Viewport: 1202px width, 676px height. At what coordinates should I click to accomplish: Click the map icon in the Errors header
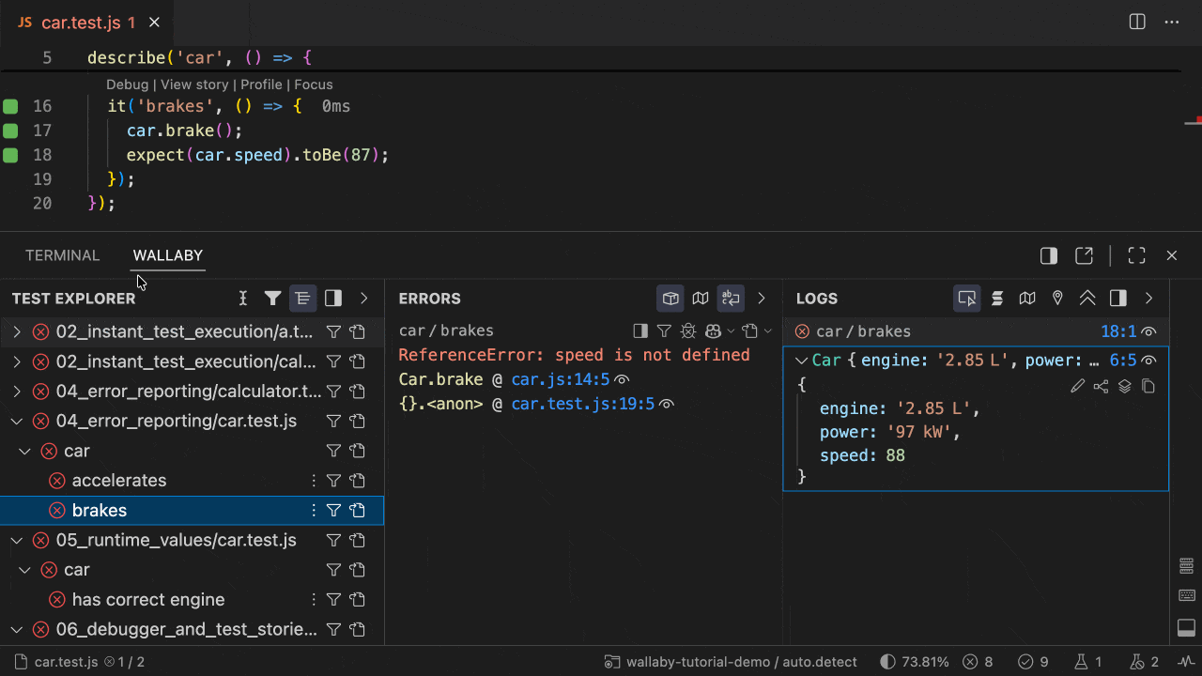tap(701, 299)
